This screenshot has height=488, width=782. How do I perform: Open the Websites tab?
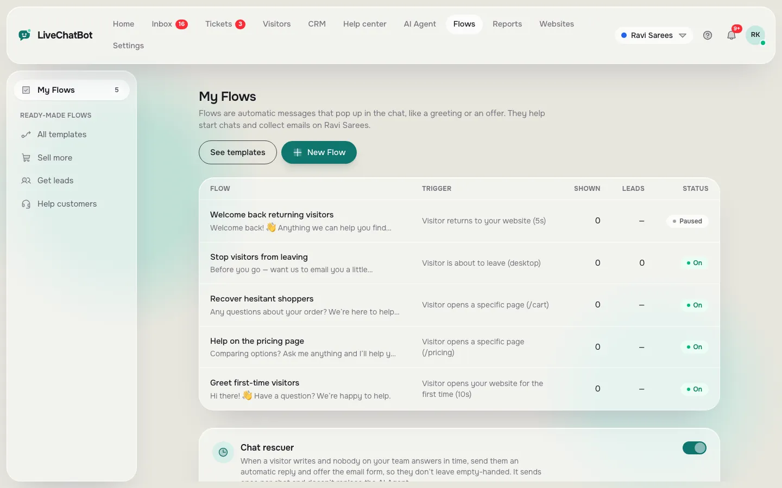coord(557,24)
